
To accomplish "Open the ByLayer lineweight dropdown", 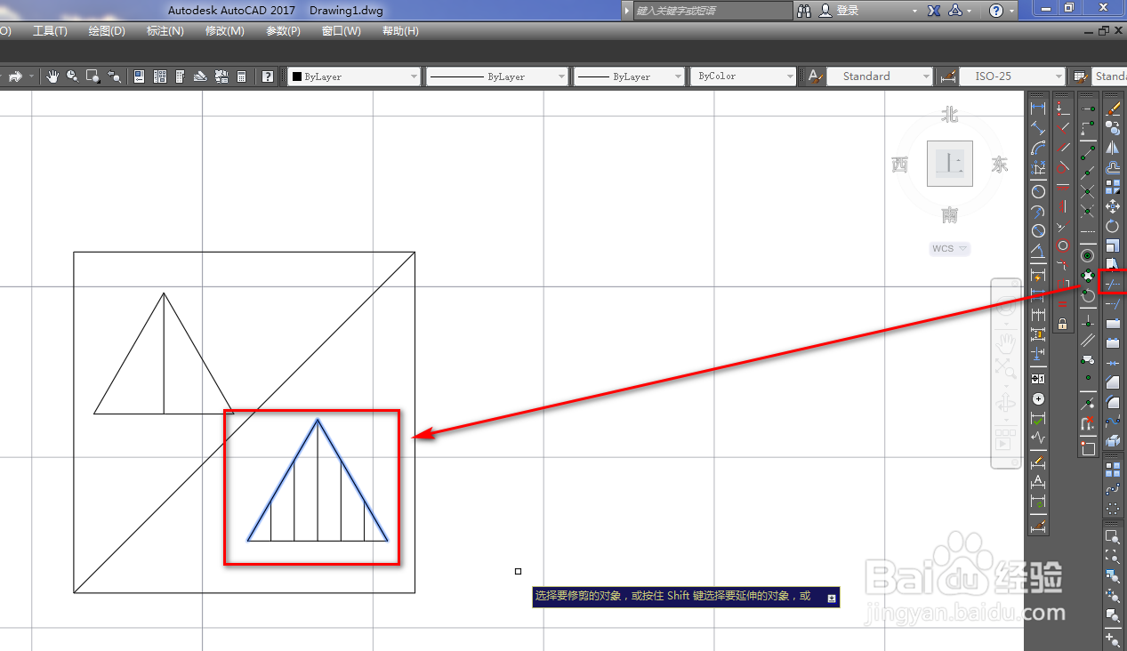I will (x=629, y=76).
